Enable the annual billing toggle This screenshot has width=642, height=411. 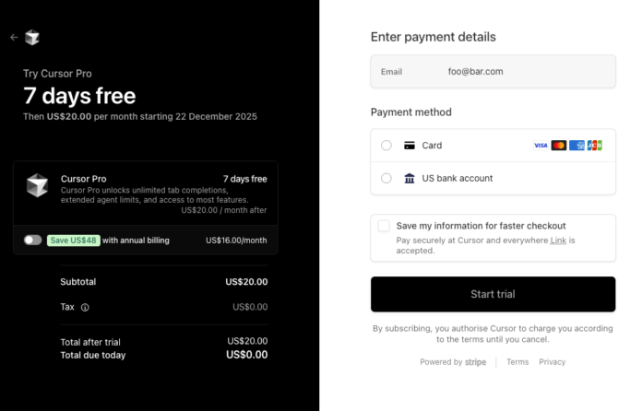pyautogui.click(x=33, y=240)
